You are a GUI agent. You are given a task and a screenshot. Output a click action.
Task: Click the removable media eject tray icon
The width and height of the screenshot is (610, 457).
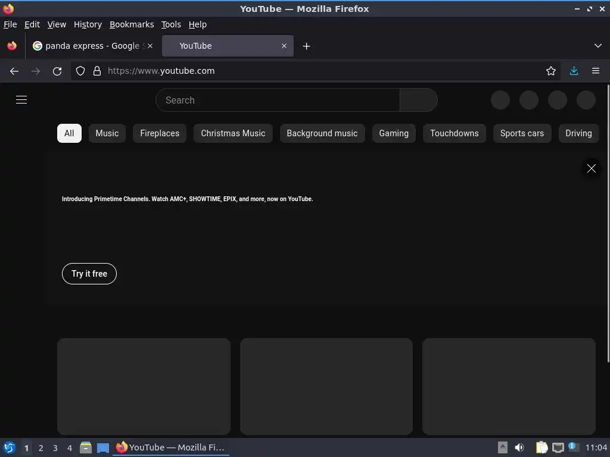(503, 447)
